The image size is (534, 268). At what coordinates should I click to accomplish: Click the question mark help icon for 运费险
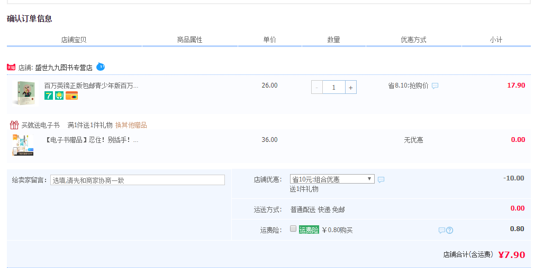point(449,231)
